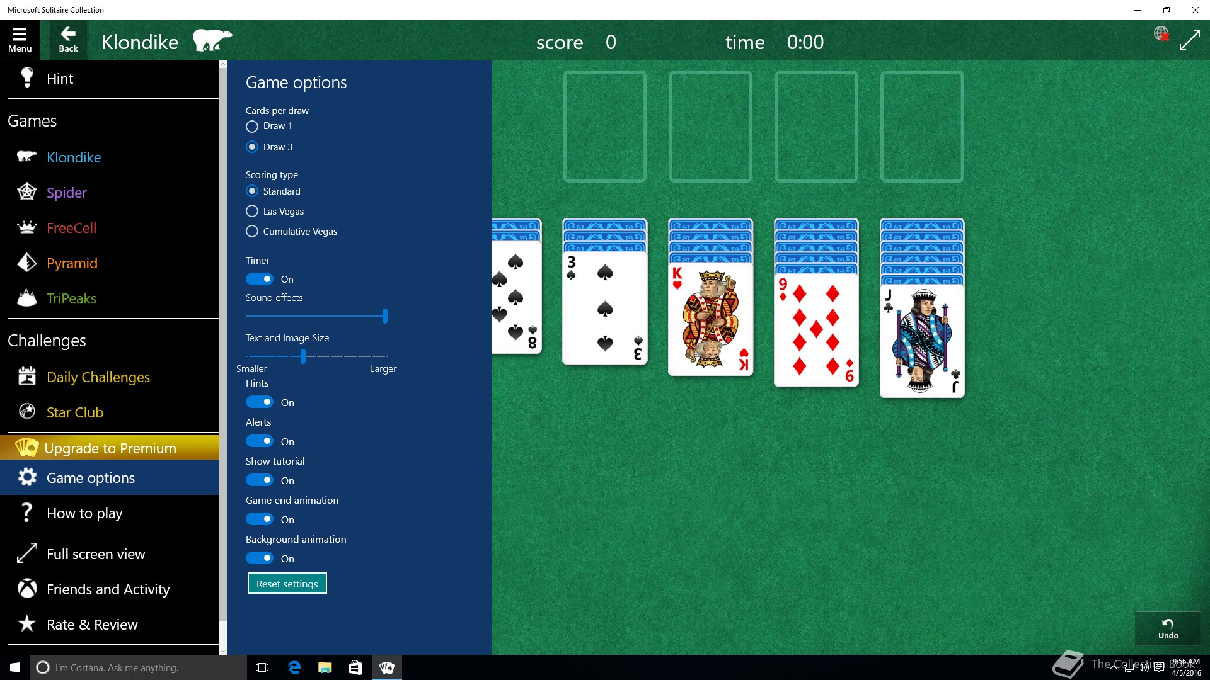Open Windows Start menu
The image size is (1210, 680).
click(x=15, y=667)
